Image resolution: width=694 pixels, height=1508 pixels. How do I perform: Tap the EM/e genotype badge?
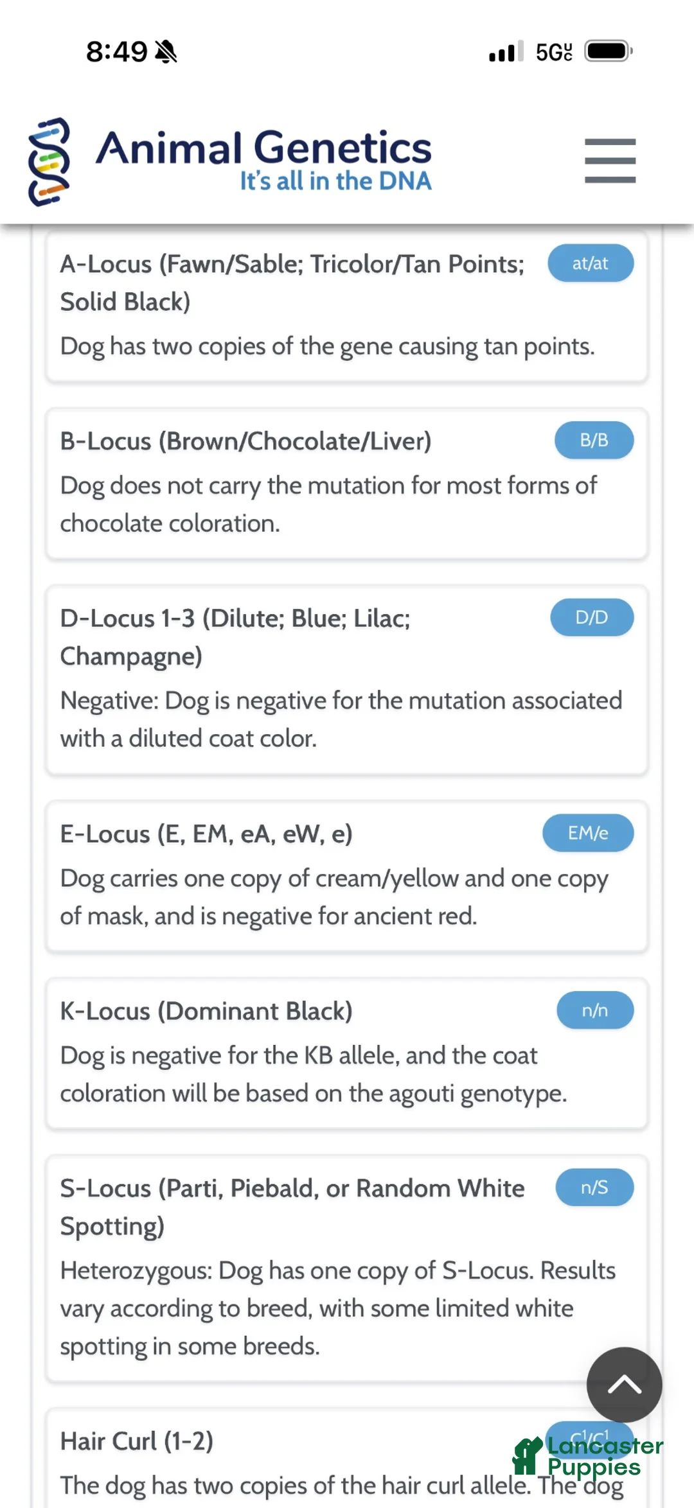click(588, 834)
